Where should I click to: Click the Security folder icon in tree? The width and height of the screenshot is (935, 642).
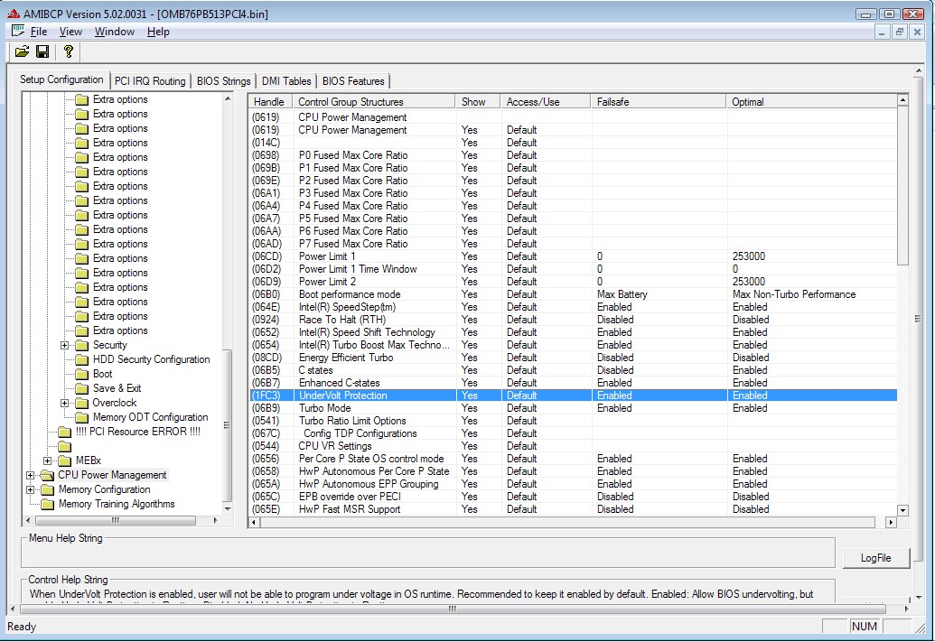(x=81, y=345)
